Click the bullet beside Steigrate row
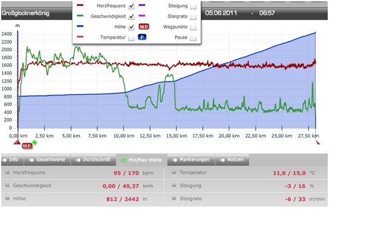The width and height of the screenshot is (387, 232). [174, 199]
